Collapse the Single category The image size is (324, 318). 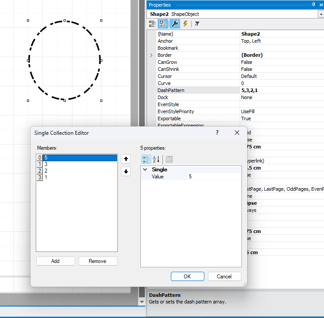[x=145, y=170]
